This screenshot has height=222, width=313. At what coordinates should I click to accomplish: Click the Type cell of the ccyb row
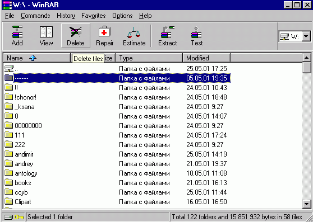click(144, 192)
